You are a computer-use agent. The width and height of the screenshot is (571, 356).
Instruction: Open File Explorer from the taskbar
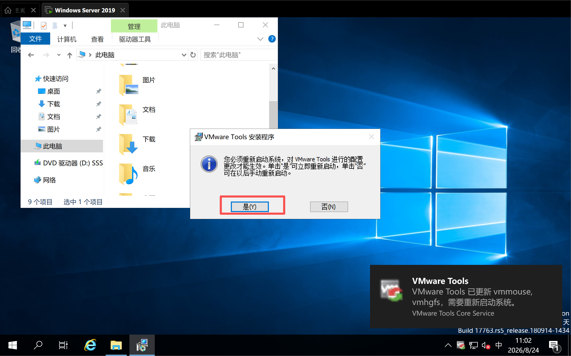tap(116, 345)
